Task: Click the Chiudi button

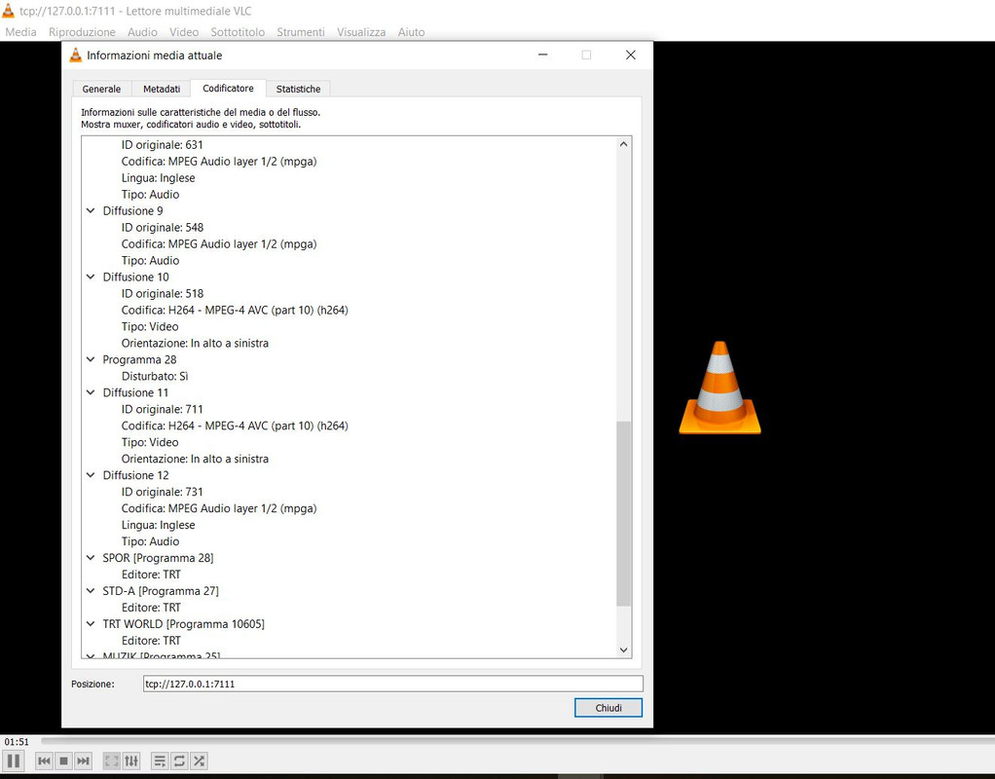Action: point(608,708)
